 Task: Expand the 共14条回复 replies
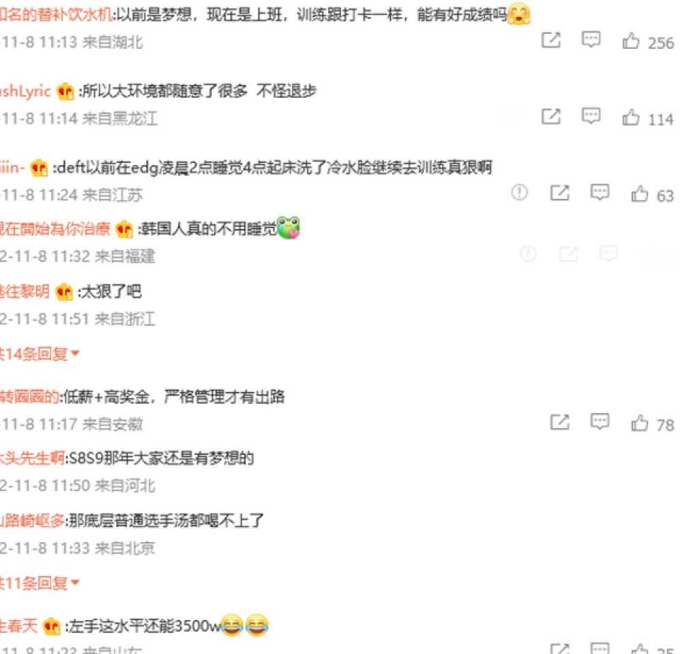(x=39, y=354)
